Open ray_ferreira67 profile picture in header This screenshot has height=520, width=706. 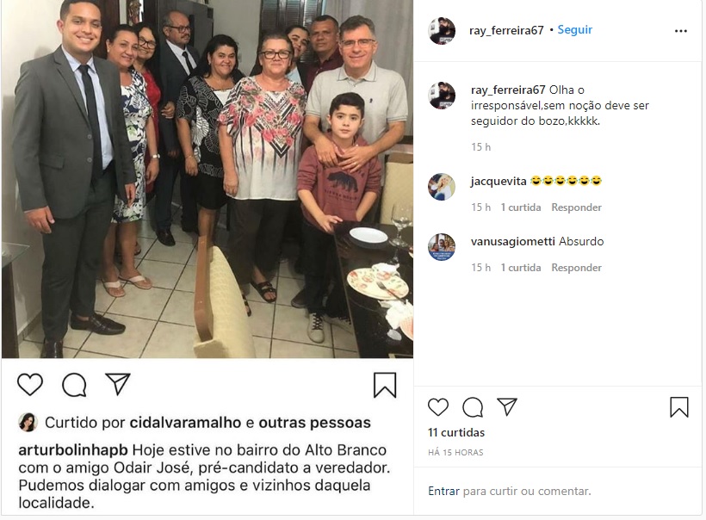pyautogui.click(x=441, y=31)
